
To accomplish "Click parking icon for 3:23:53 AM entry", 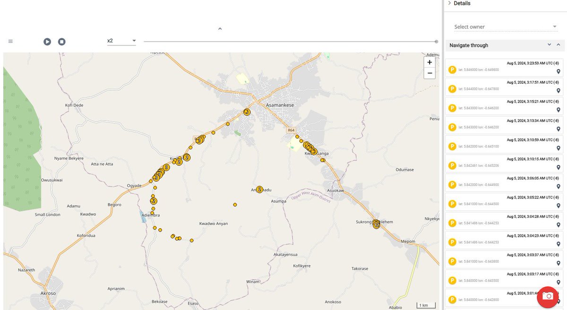I will coord(452,69).
